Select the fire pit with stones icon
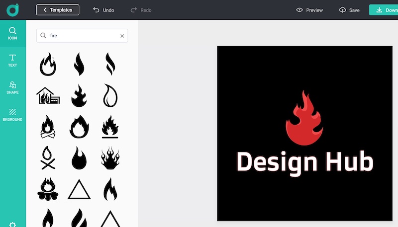Viewport: 398px width, 227px height. pyautogui.click(x=48, y=189)
